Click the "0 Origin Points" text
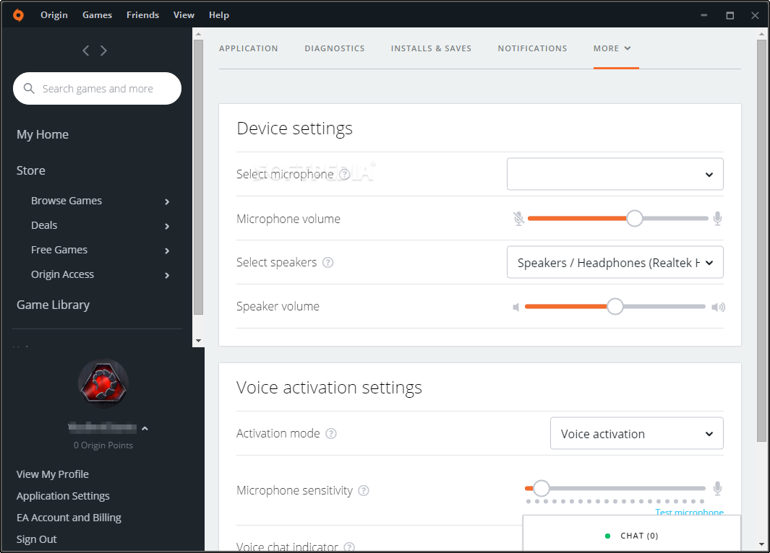Image resolution: width=770 pixels, height=553 pixels. point(103,445)
